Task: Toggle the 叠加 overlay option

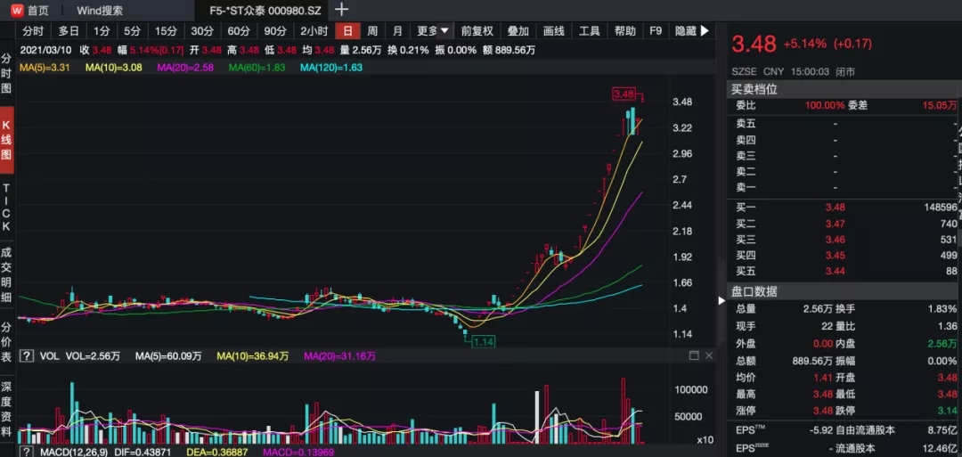Action: pyautogui.click(x=518, y=30)
